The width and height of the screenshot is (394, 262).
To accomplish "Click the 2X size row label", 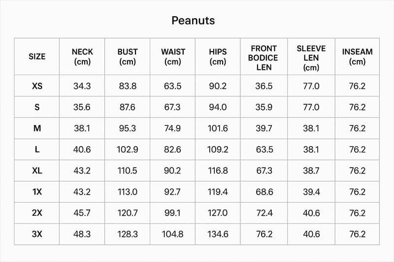I will pos(37,213).
